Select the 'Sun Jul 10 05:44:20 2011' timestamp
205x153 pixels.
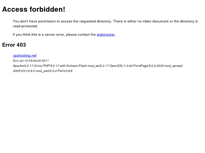click(31, 61)
